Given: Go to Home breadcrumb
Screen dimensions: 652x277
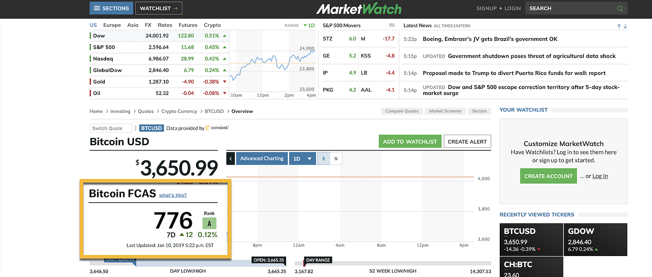Looking at the screenshot, I should pyautogui.click(x=96, y=112).
